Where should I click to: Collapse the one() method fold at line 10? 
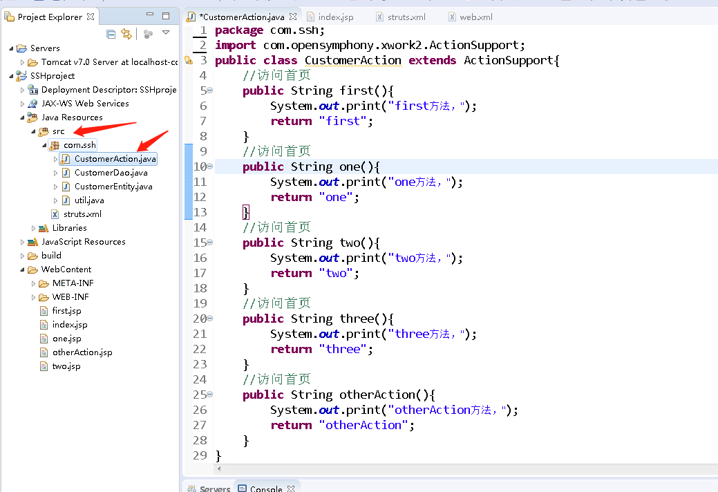[x=211, y=167]
